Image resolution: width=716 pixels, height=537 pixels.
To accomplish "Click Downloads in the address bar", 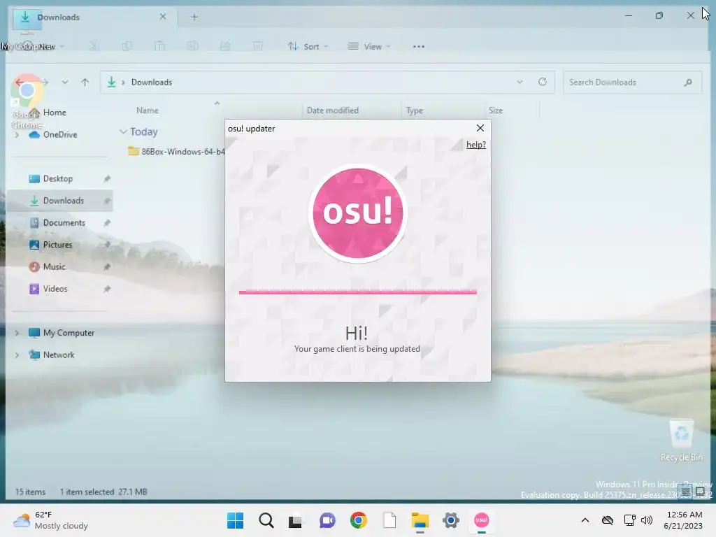I will pyautogui.click(x=152, y=83).
